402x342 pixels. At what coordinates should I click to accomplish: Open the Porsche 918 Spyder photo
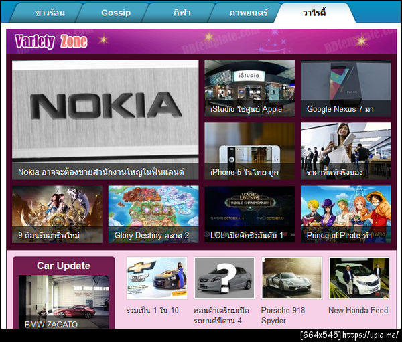291,278
